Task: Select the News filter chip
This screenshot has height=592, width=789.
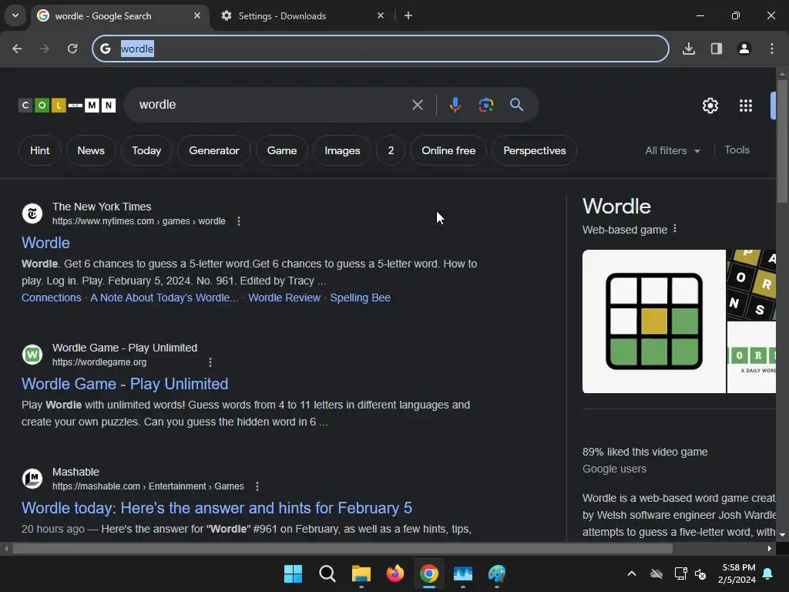Action: pos(91,150)
